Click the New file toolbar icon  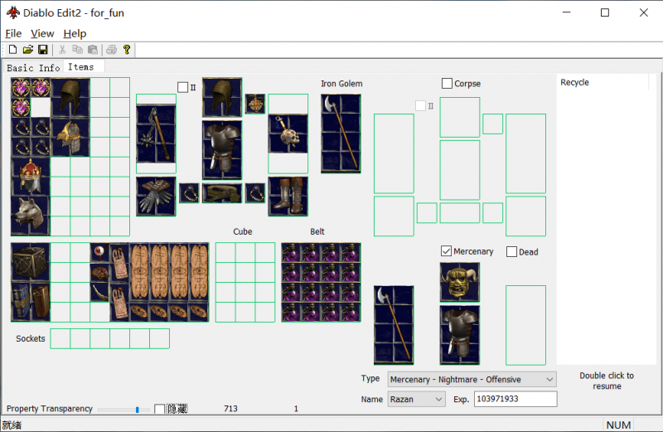[x=12, y=50]
